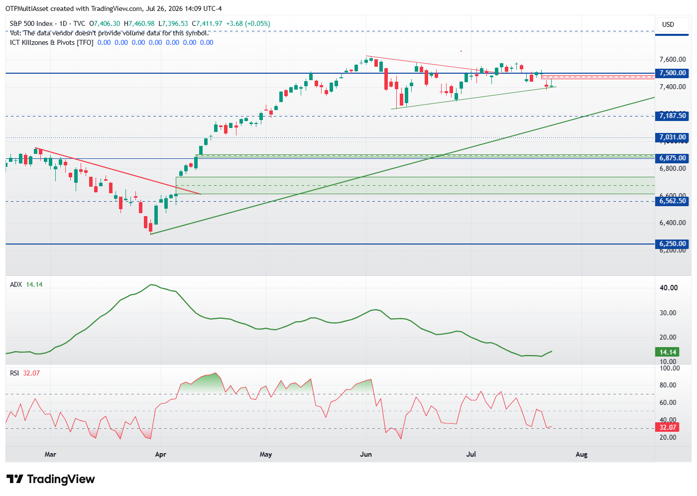This screenshot has height=496, width=697.
Task: Click the 7,400.00 price scale tick
Action: tap(673, 87)
